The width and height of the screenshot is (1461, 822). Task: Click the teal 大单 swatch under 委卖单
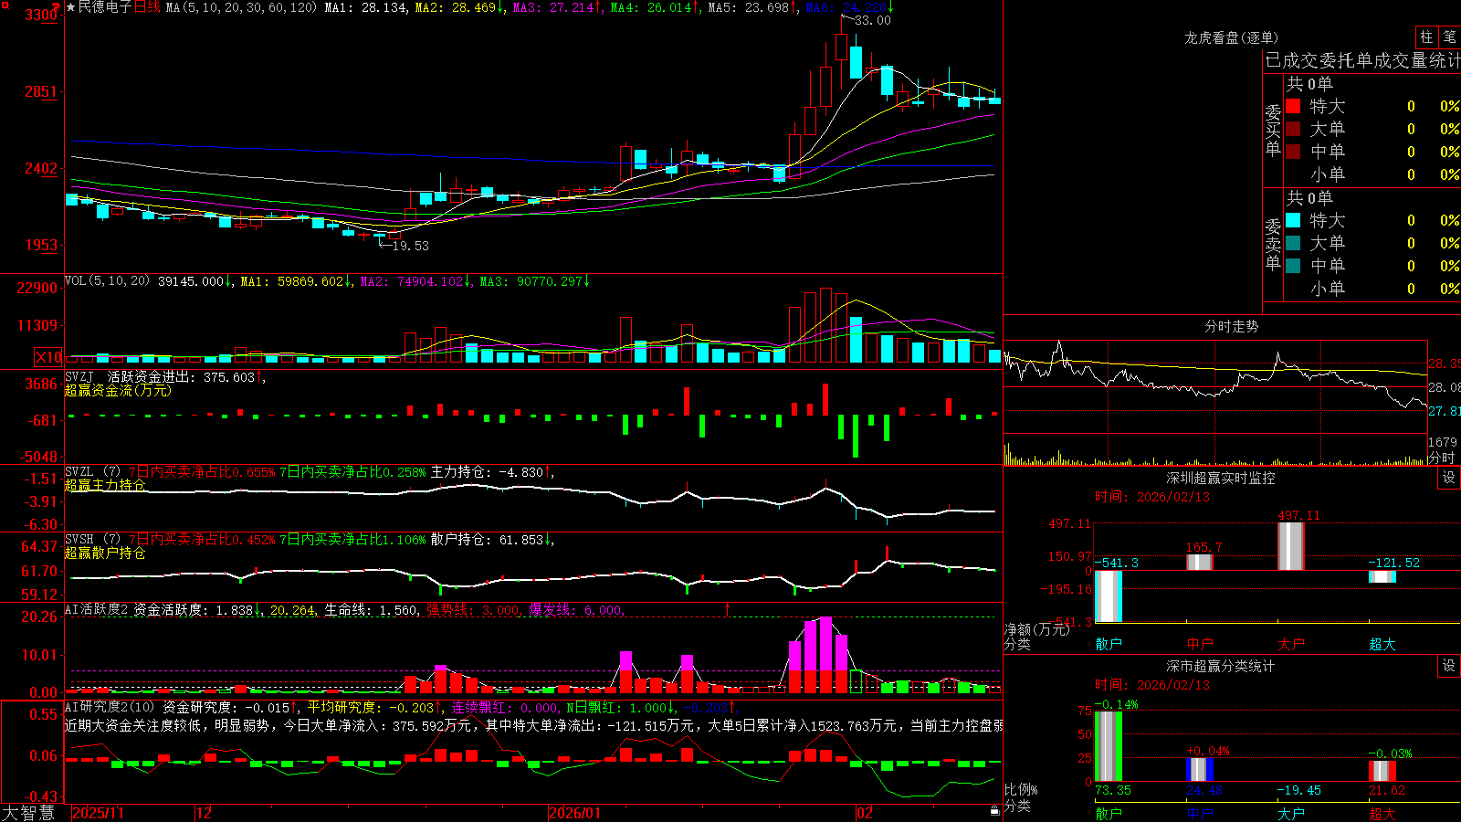[1293, 243]
